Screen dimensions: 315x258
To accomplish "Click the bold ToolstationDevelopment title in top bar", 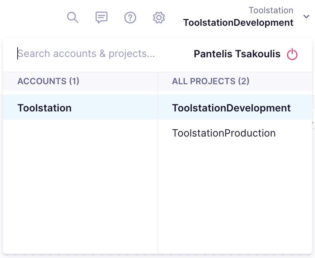I will point(238,23).
